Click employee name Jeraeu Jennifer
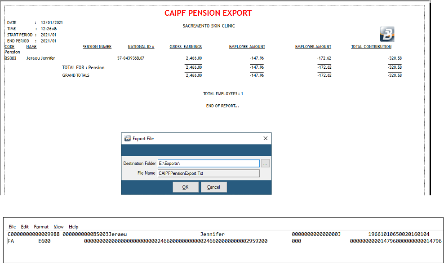 (x=40, y=58)
